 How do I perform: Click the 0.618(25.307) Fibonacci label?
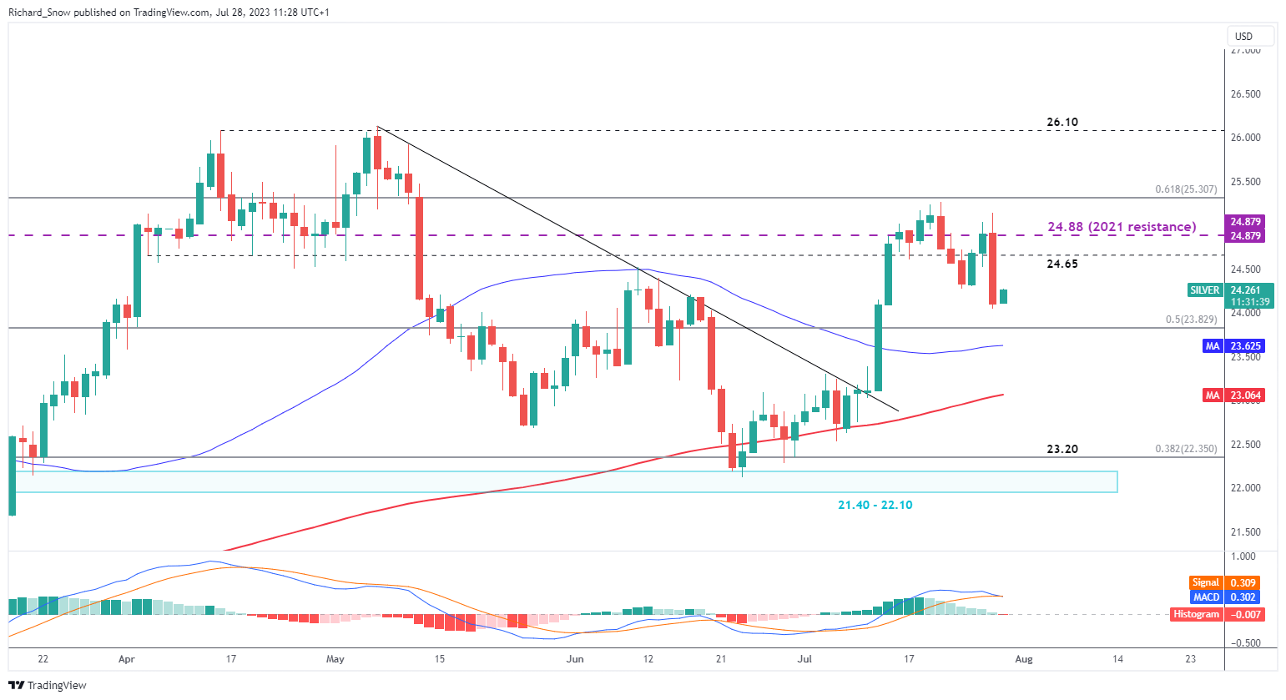click(x=1186, y=189)
